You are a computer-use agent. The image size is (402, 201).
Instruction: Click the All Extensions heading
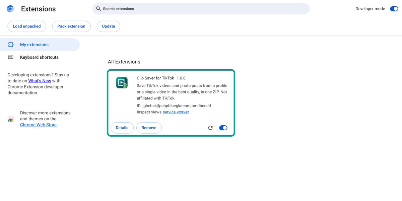pyautogui.click(x=124, y=62)
